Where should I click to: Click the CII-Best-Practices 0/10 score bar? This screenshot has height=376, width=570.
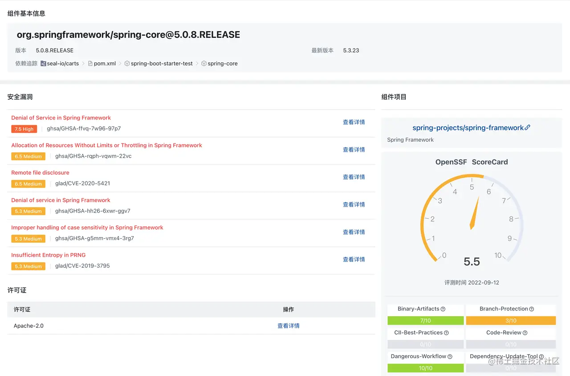(x=425, y=344)
